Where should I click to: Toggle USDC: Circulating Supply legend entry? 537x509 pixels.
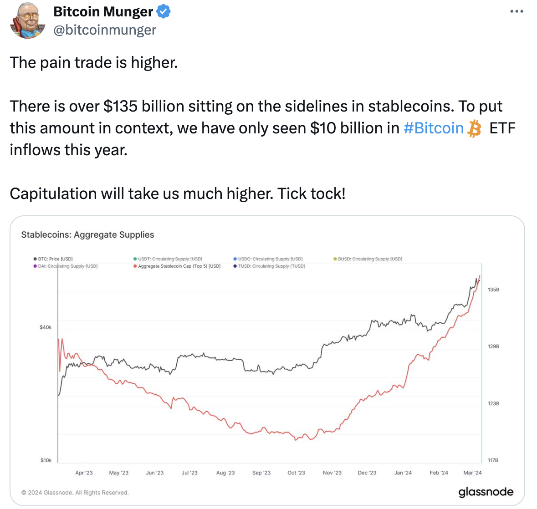tap(268, 259)
